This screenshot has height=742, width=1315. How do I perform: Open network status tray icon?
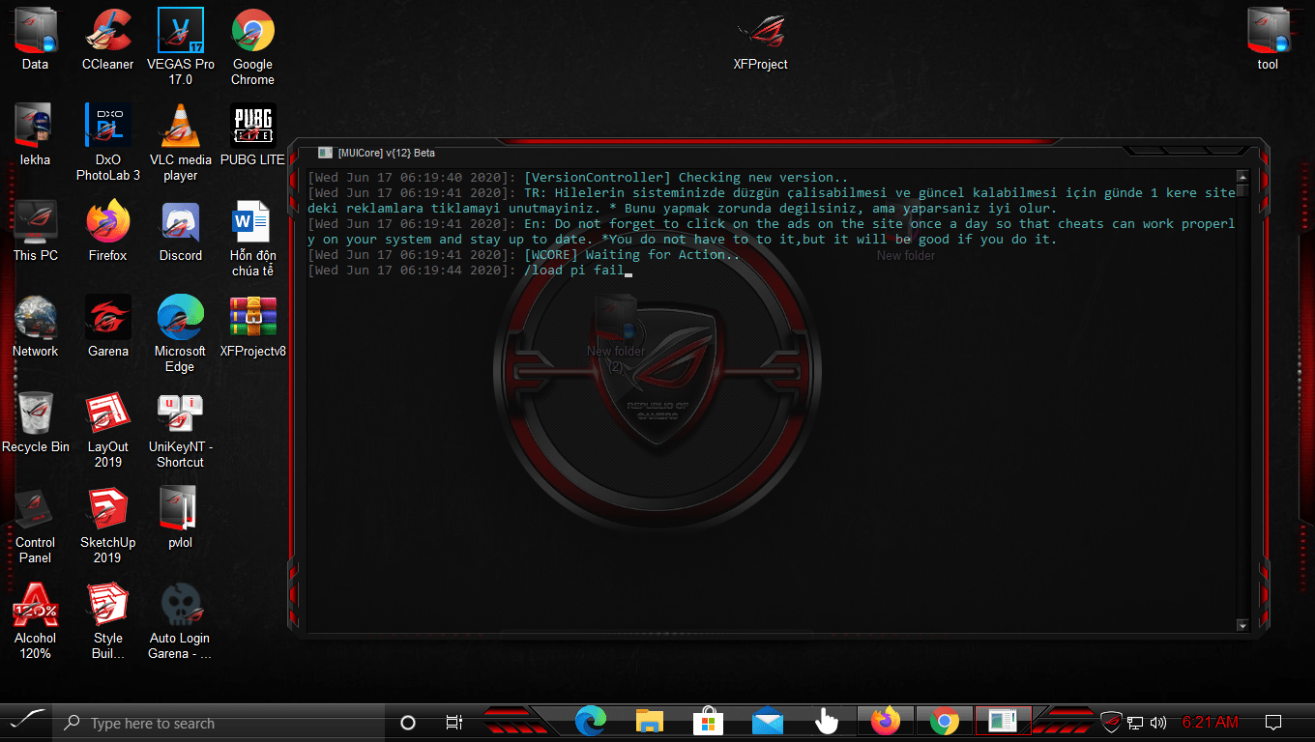point(1135,723)
